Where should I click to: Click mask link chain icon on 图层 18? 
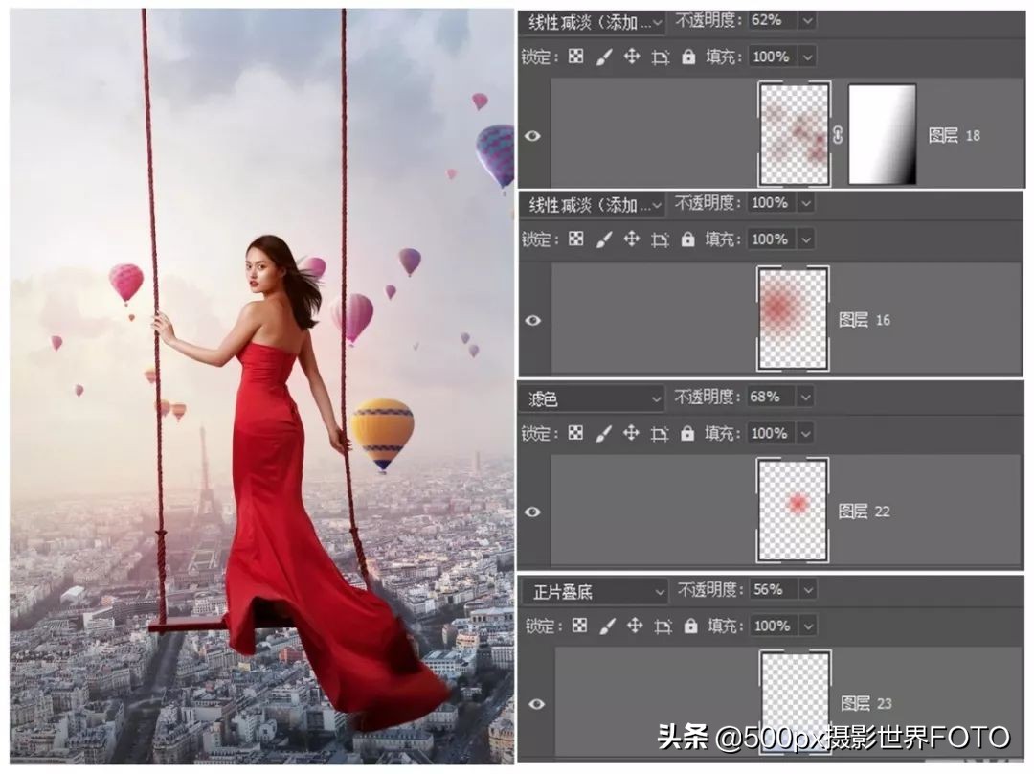[838, 135]
